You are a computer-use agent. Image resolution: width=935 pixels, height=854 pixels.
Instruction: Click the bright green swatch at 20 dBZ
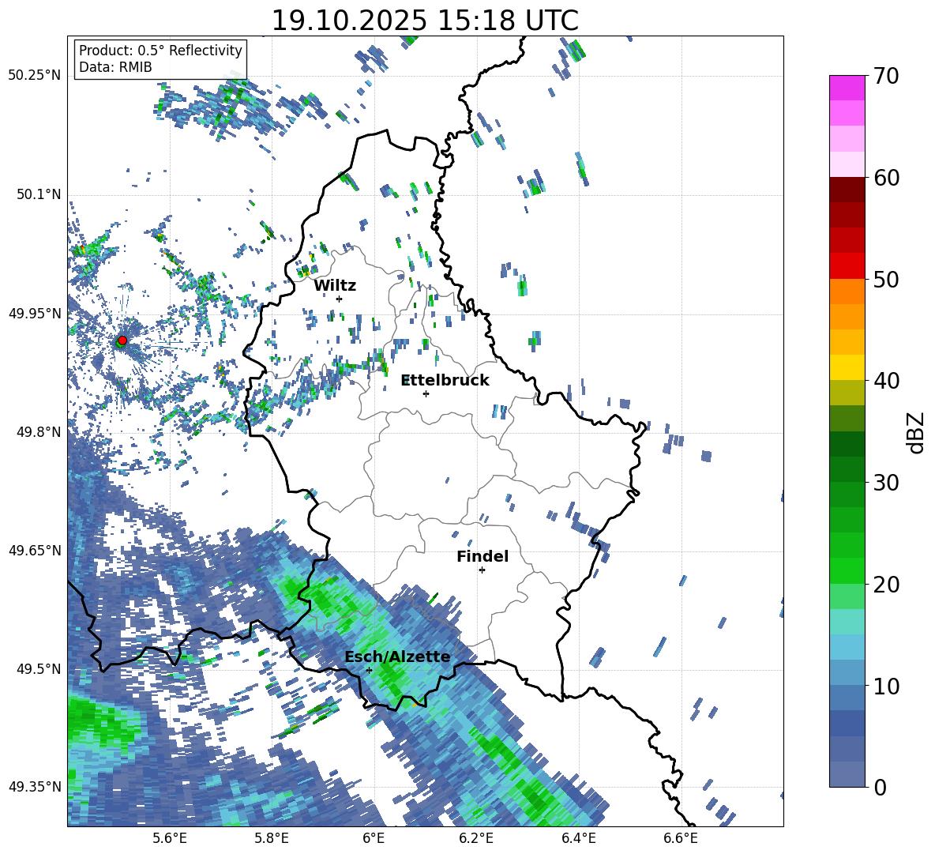(847, 570)
